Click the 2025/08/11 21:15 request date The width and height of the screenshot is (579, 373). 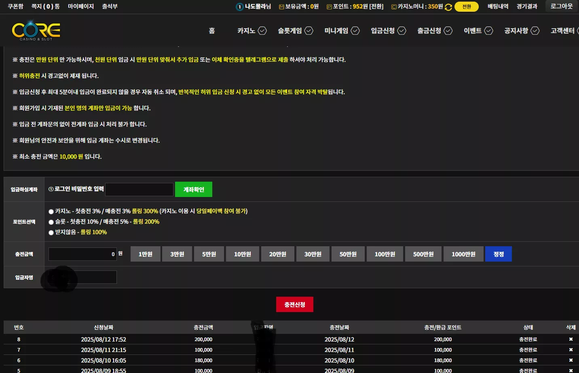pyautogui.click(x=104, y=350)
